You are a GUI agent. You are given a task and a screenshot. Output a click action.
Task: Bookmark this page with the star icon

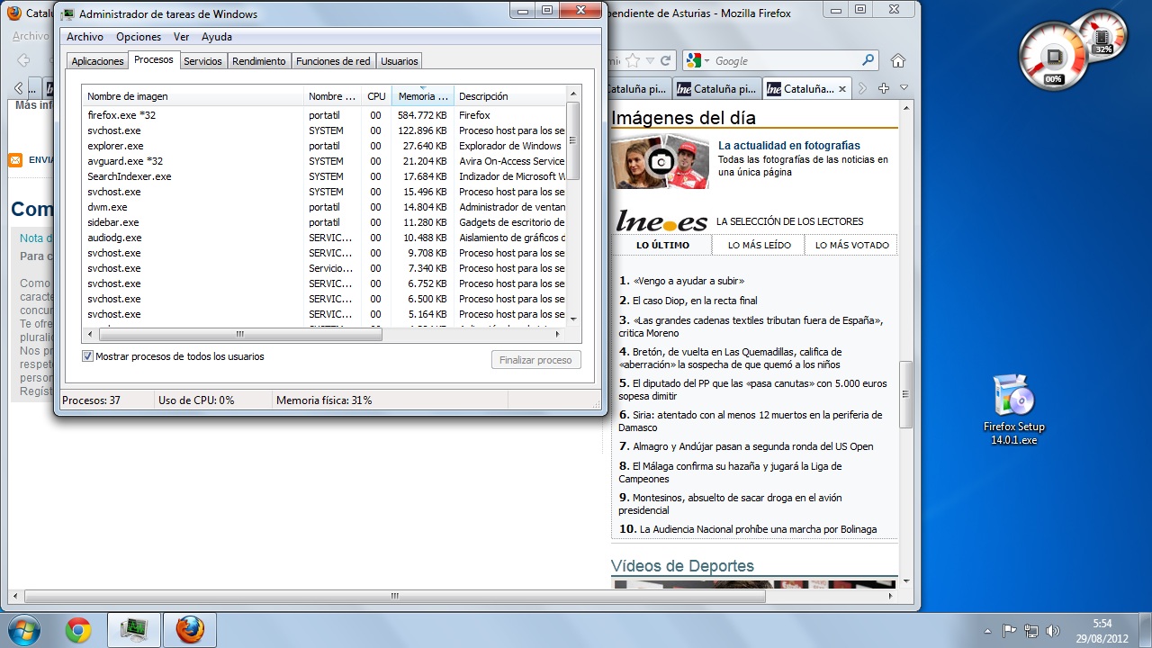coord(633,60)
